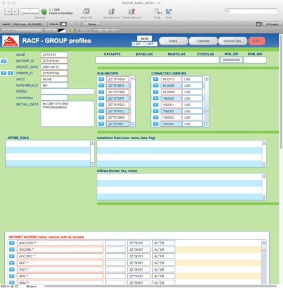This screenshot has height=288, width=283.
Task: Open the Find options dropdown arrow
Action: click(162, 13)
